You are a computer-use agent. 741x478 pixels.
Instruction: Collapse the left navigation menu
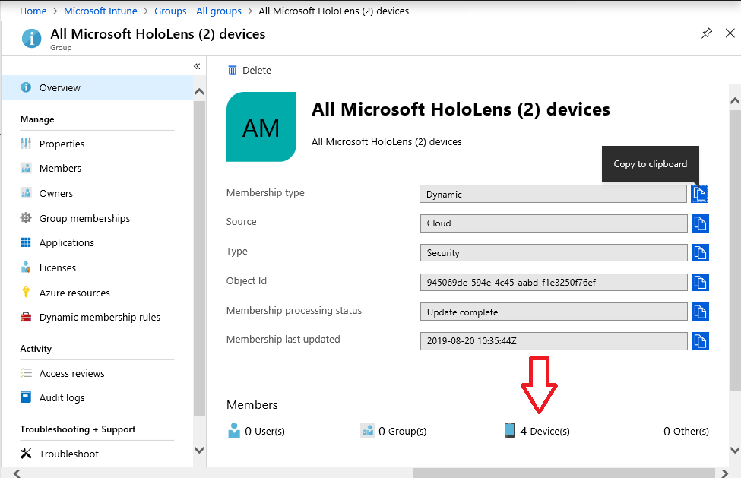pyautogui.click(x=197, y=66)
